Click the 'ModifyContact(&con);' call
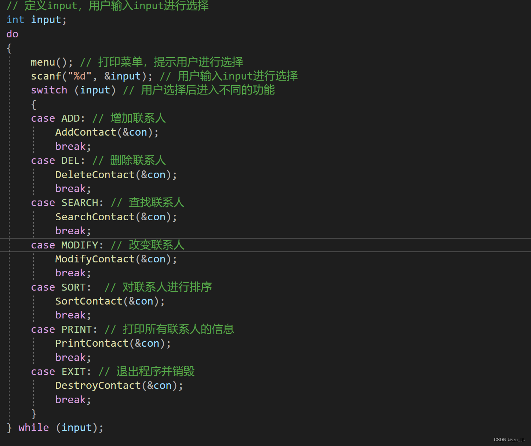This screenshot has height=446, width=531. 116,259
